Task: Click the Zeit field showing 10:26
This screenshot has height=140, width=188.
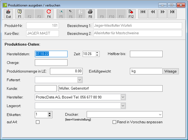Action: click(x=89, y=54)
